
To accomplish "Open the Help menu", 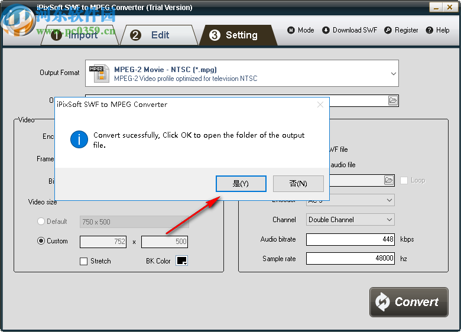I will coord(438,30).
